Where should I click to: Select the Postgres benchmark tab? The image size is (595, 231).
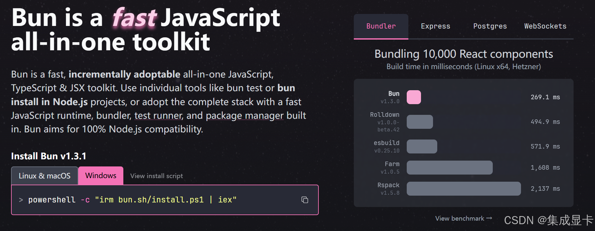click(x=490, y=26)
